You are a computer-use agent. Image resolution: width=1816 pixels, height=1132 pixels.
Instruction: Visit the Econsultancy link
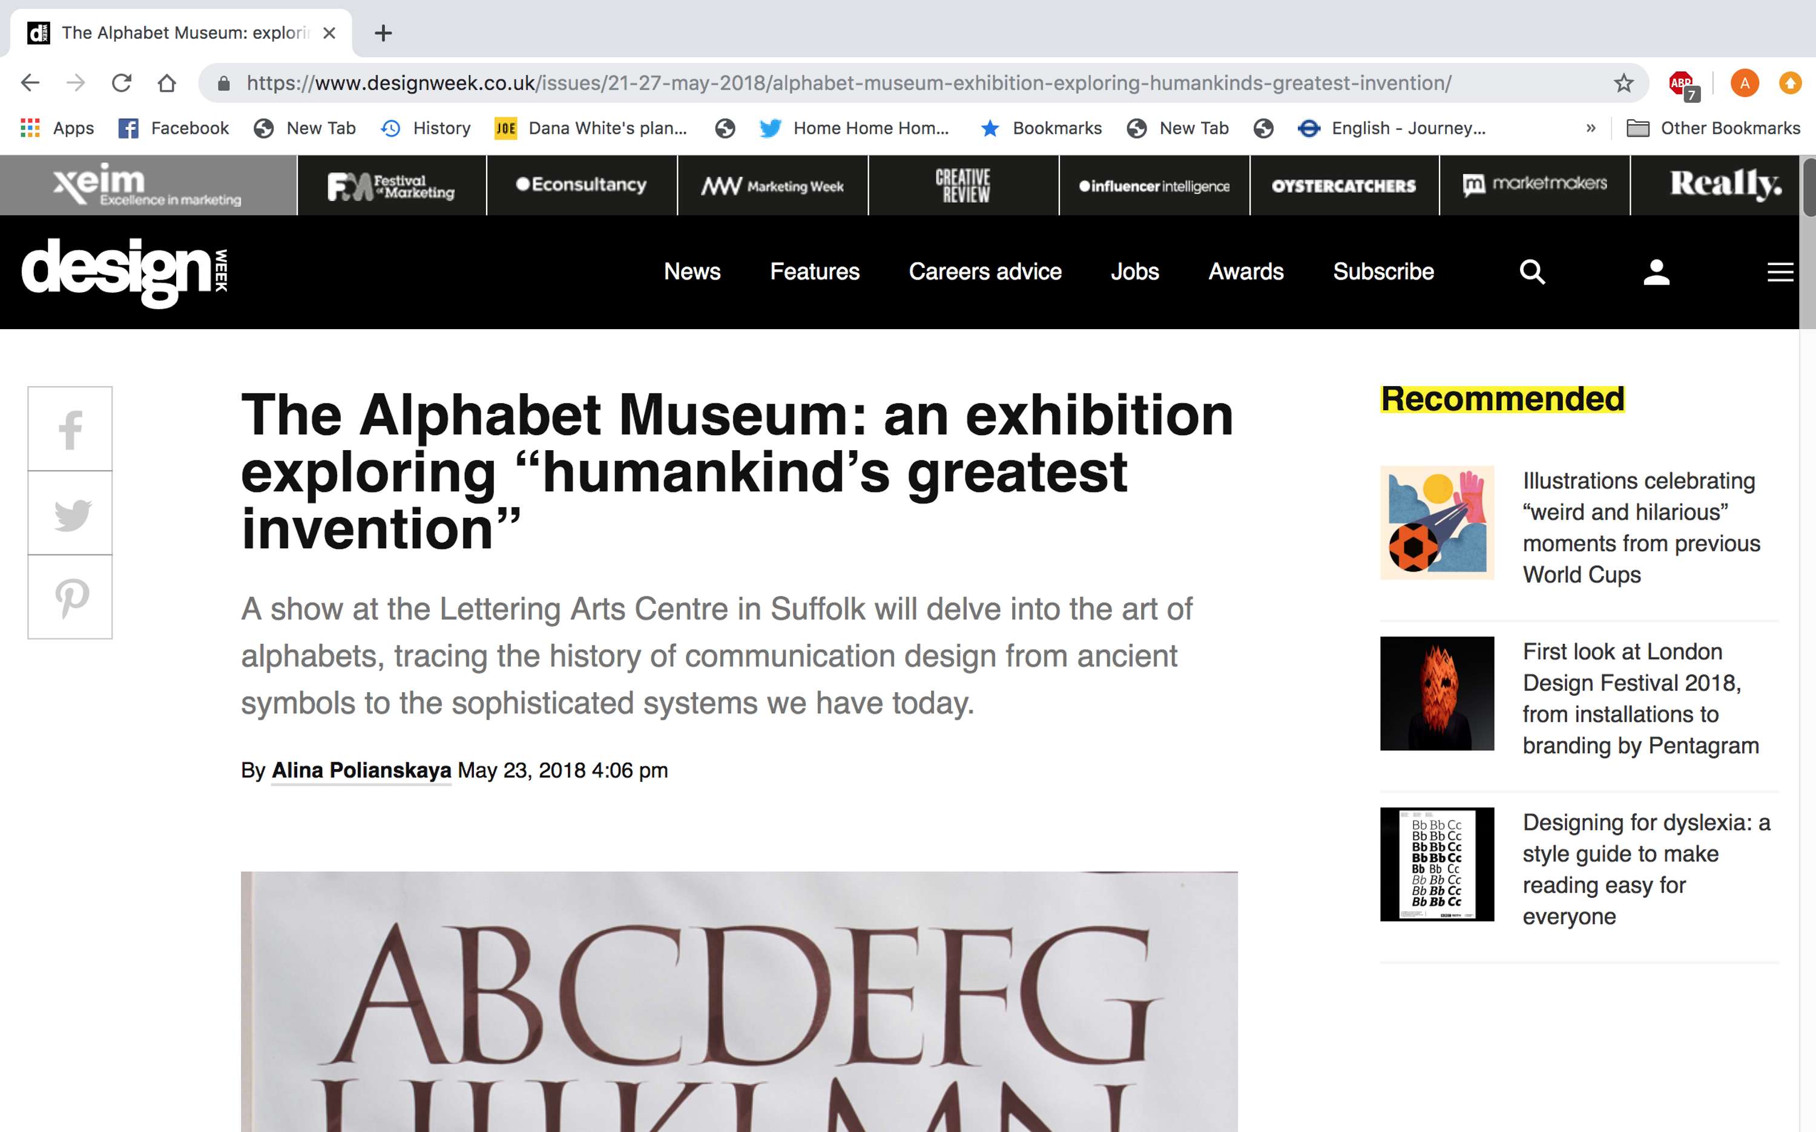582,185
